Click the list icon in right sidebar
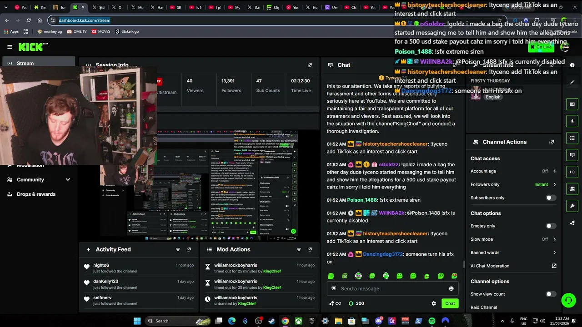 [572, 138]
